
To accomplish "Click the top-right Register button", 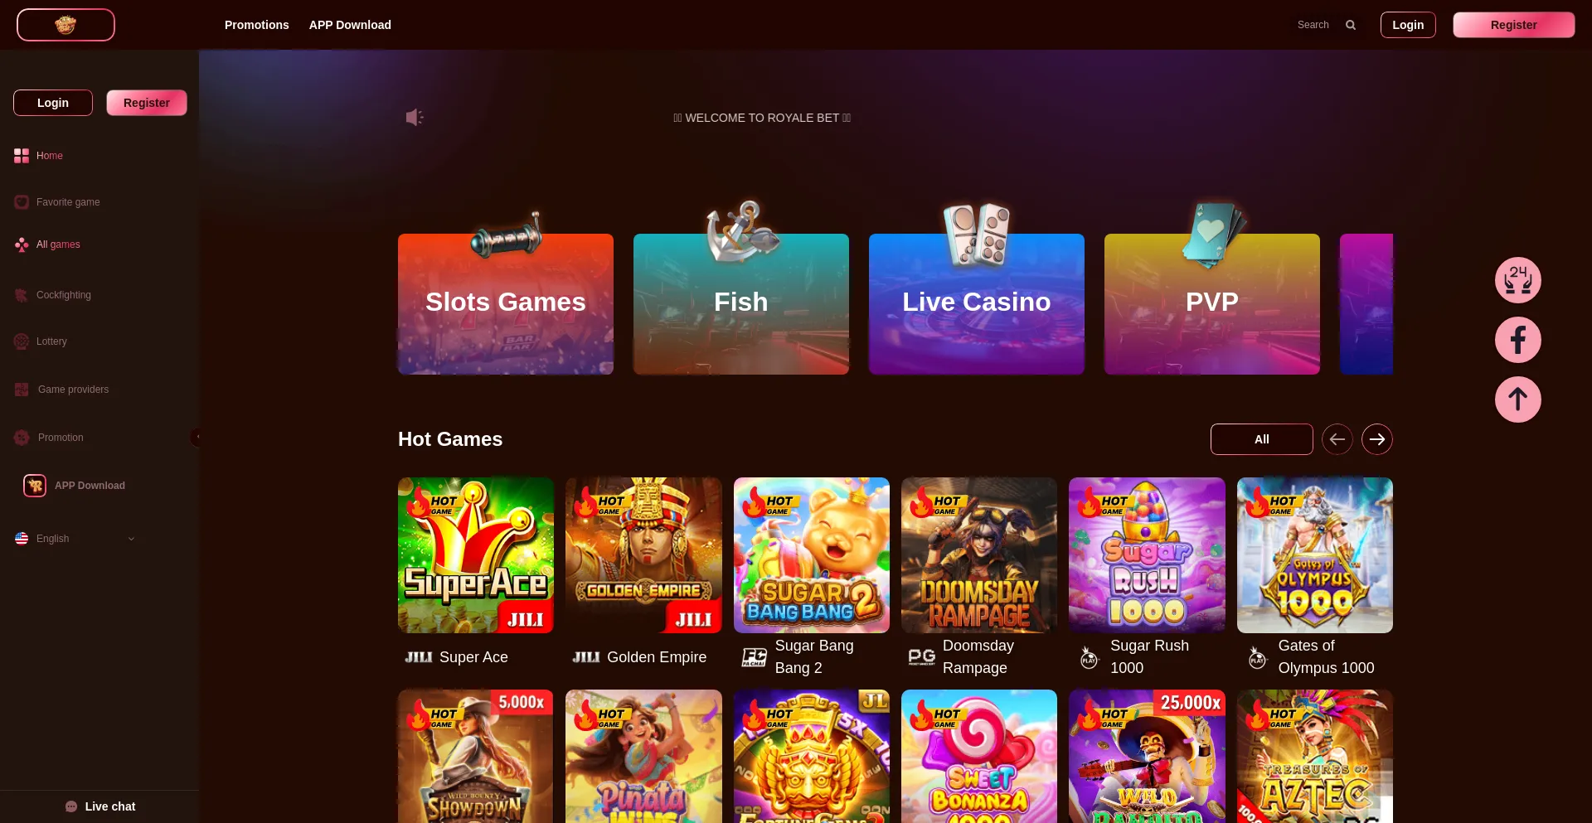I will 1514,25.
